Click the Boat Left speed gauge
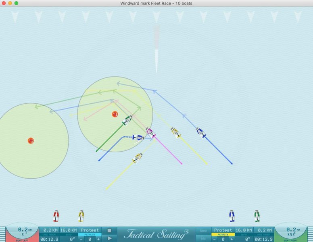The width and height of the screenshot is (313, 242). click(22, 232)
